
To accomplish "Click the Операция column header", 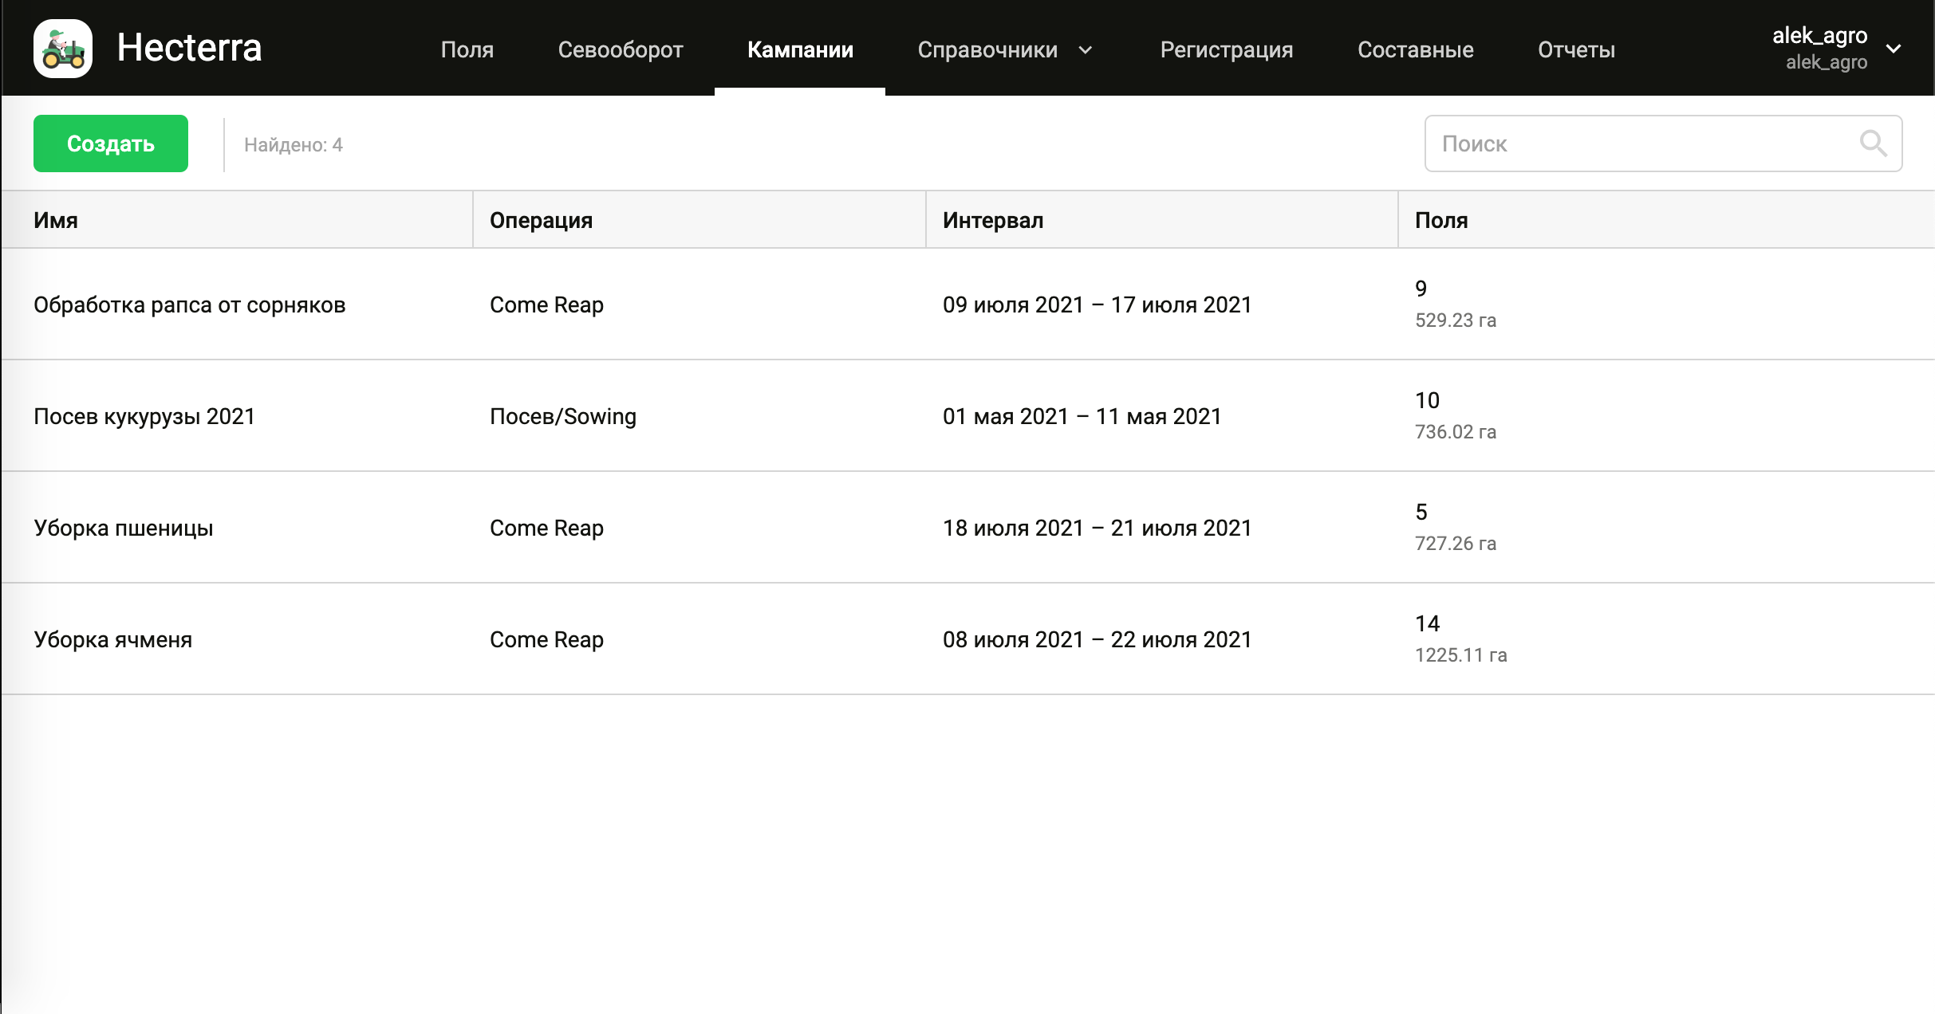I will tap(541, 220).
